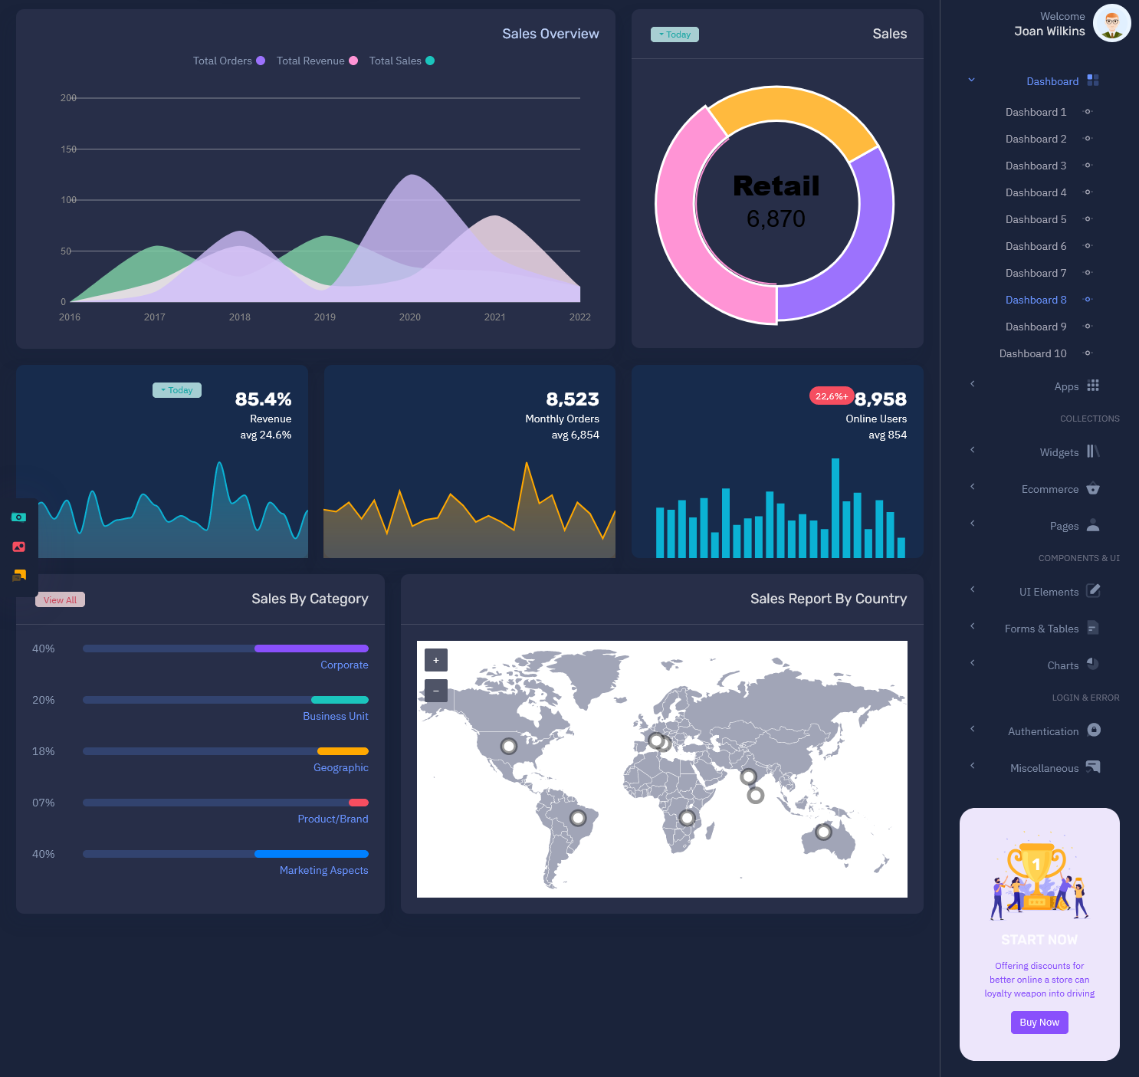1139x1077 pixels.
Task: Expand the Pages menu chevron
Action: tap(972, 523)
